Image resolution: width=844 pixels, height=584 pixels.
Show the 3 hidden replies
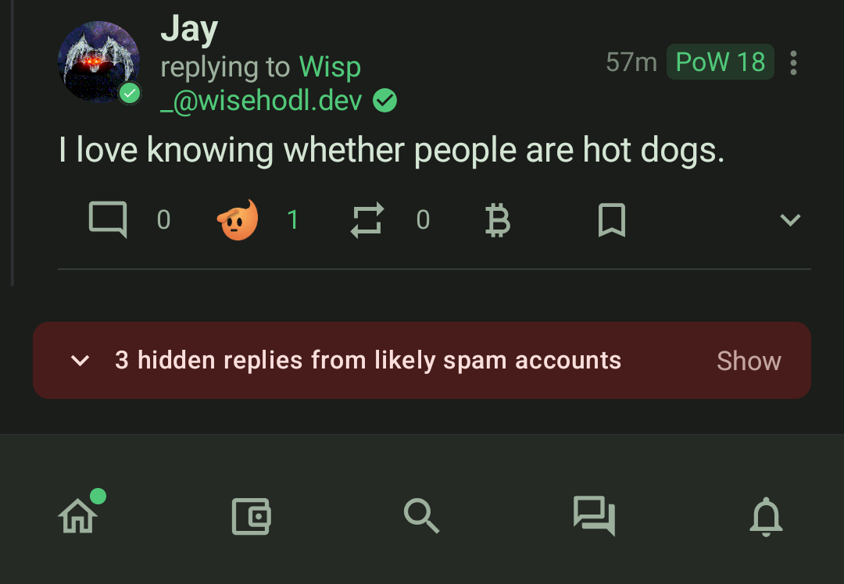pos(749,360)
